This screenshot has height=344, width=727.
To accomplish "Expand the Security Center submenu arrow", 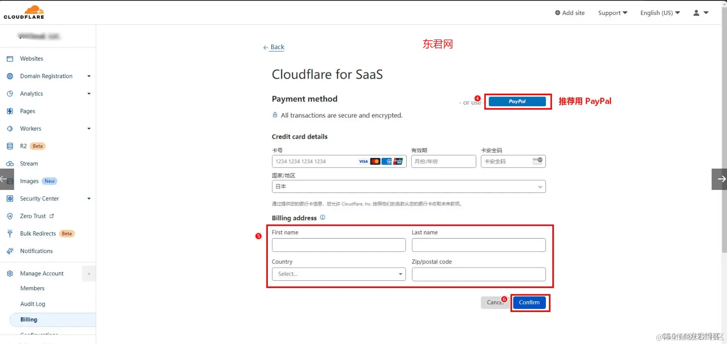I will pos(89,198).
